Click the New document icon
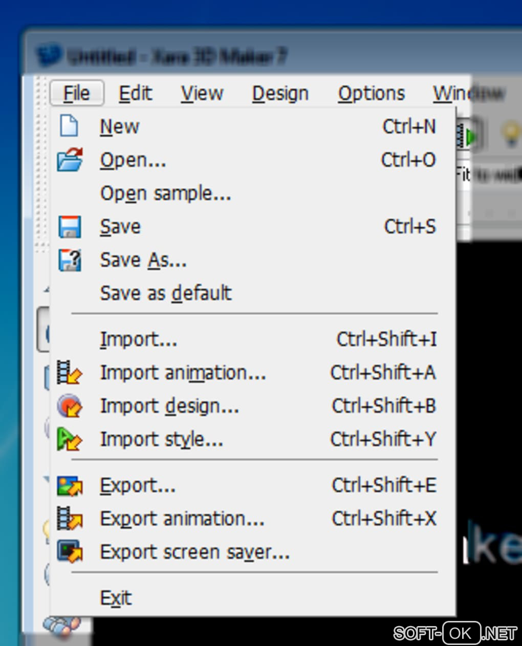Image resolution: width=522 pixels, height=646 pixels. coord(69,126)
